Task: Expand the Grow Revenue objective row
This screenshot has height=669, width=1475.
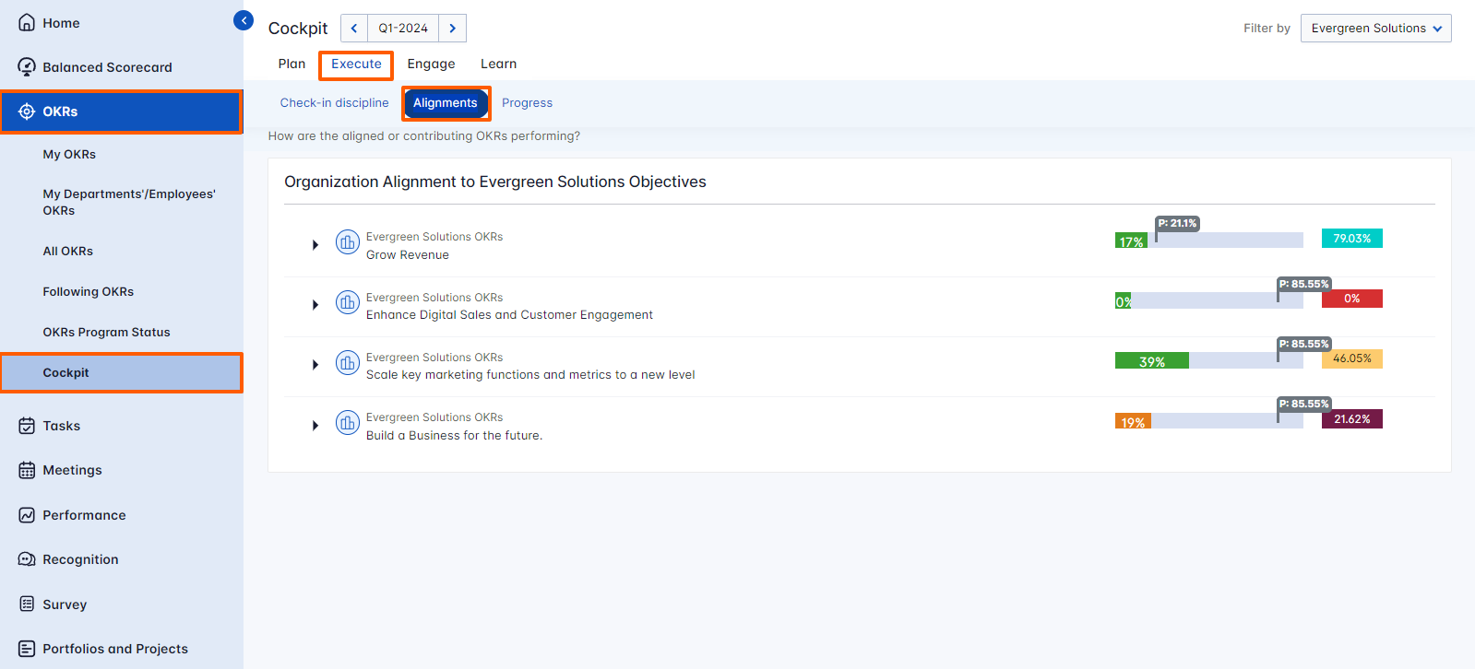Action: pyautogui.click(x=315, y=245)
